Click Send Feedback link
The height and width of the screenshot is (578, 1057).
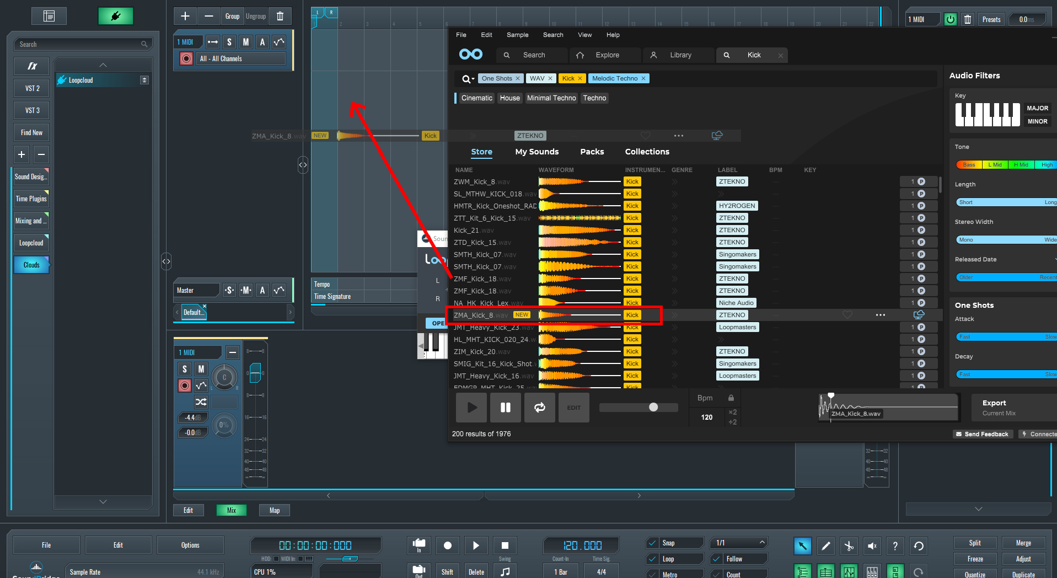click(x=982, y=434)
